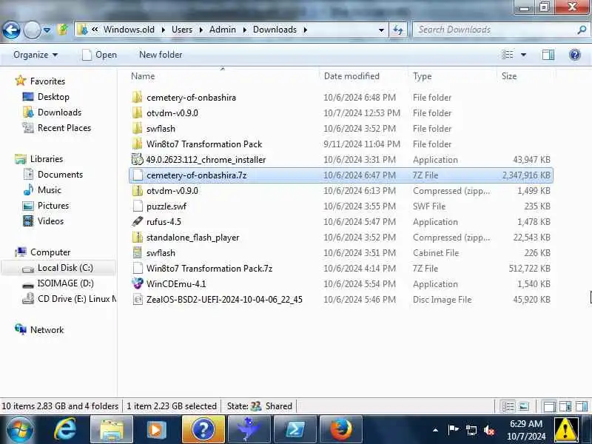Sort by Date modified column header
592x444 pixels.
[x=351, y=76]
